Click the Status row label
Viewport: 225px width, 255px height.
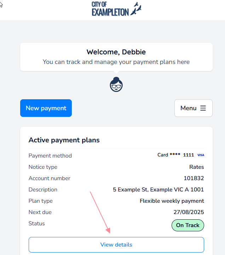[x=37, y=224]
